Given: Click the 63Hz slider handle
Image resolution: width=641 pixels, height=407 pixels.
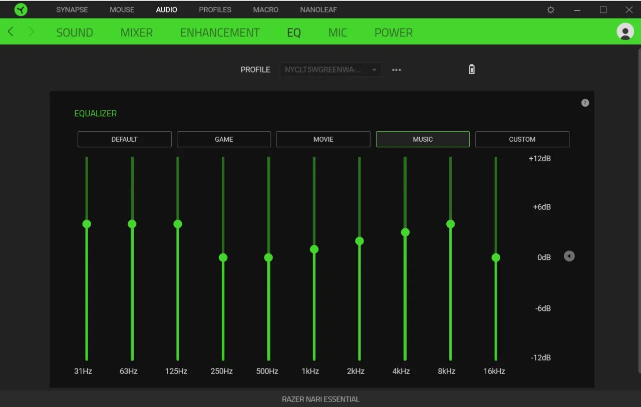Looking at the screenshot, I should [x=132, y=224].
